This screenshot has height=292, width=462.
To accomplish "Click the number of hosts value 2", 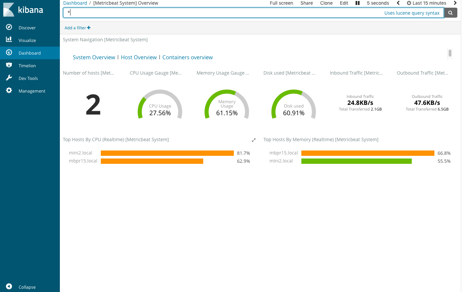I will 93,105.
